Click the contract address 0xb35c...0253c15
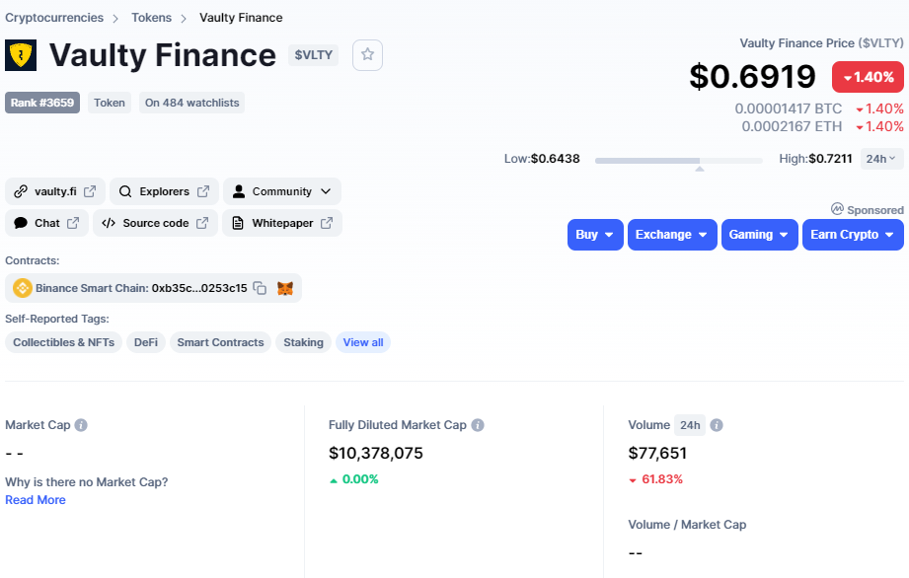 (199, 288)
